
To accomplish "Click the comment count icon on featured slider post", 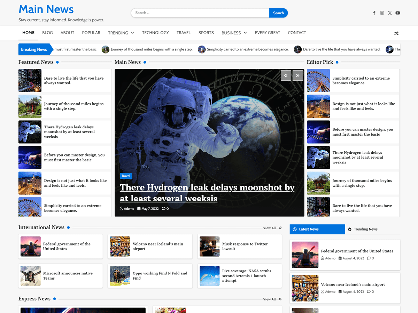I will pyautogui.click(x=163, y=208).
